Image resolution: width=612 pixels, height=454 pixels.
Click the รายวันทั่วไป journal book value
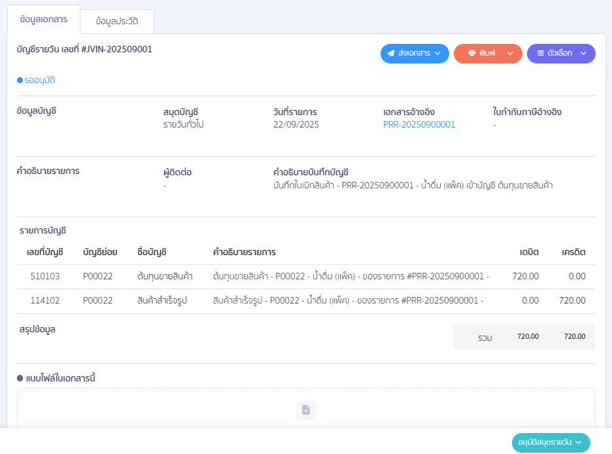click(184, 124)
